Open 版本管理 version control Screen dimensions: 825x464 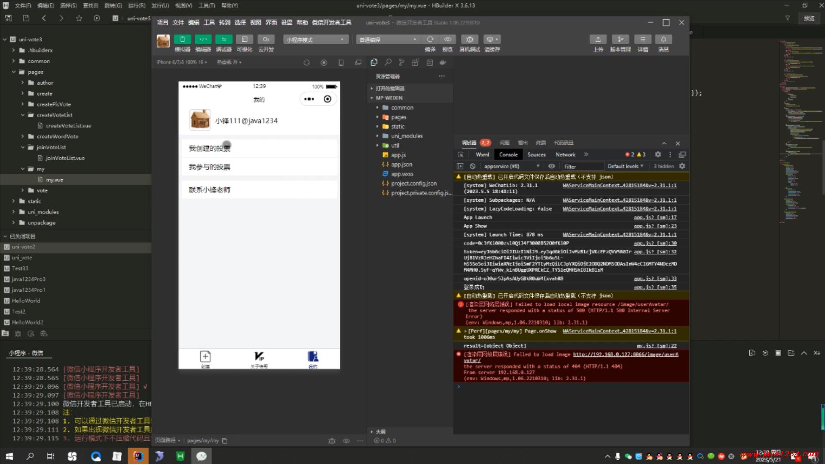(620, 40)
